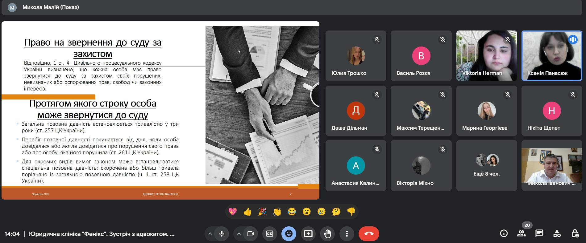Open the three-dot more options menu
Image resolution: width=586 pixels, height=243 pixels.
coord(347,234)
